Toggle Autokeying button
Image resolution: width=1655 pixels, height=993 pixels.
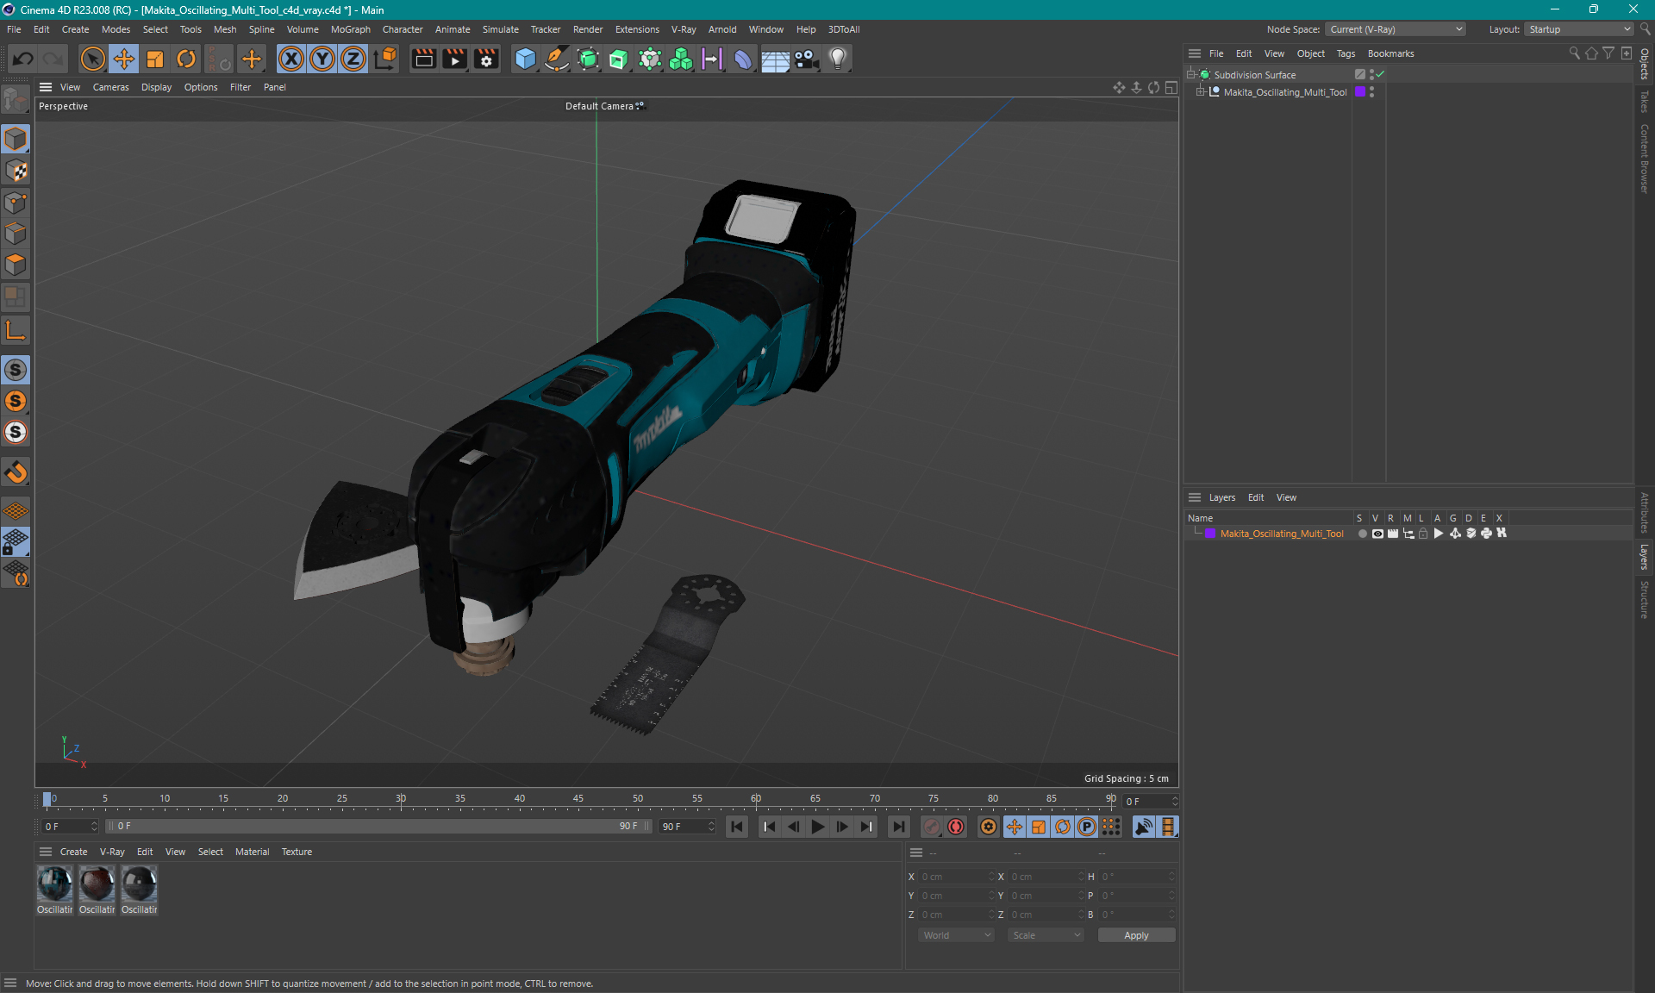click(956, 827)
